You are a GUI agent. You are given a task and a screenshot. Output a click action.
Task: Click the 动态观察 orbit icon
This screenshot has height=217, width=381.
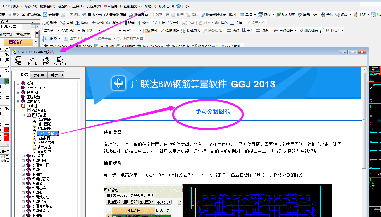[x=279, y=15]
